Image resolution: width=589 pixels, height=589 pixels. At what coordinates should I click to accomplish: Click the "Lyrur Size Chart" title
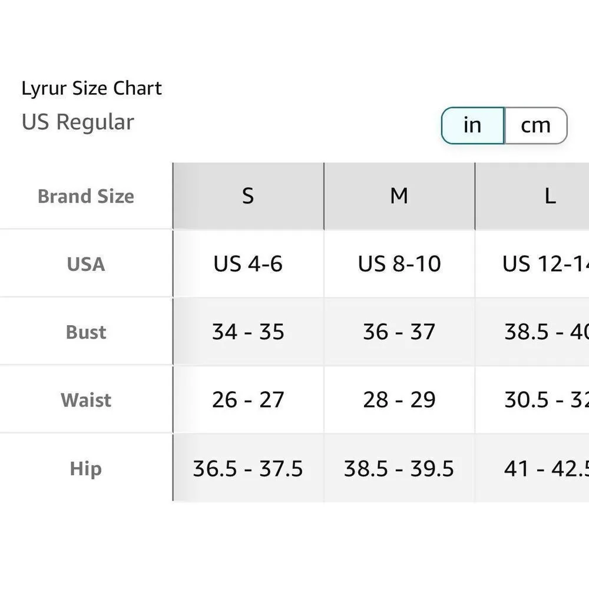91,88
